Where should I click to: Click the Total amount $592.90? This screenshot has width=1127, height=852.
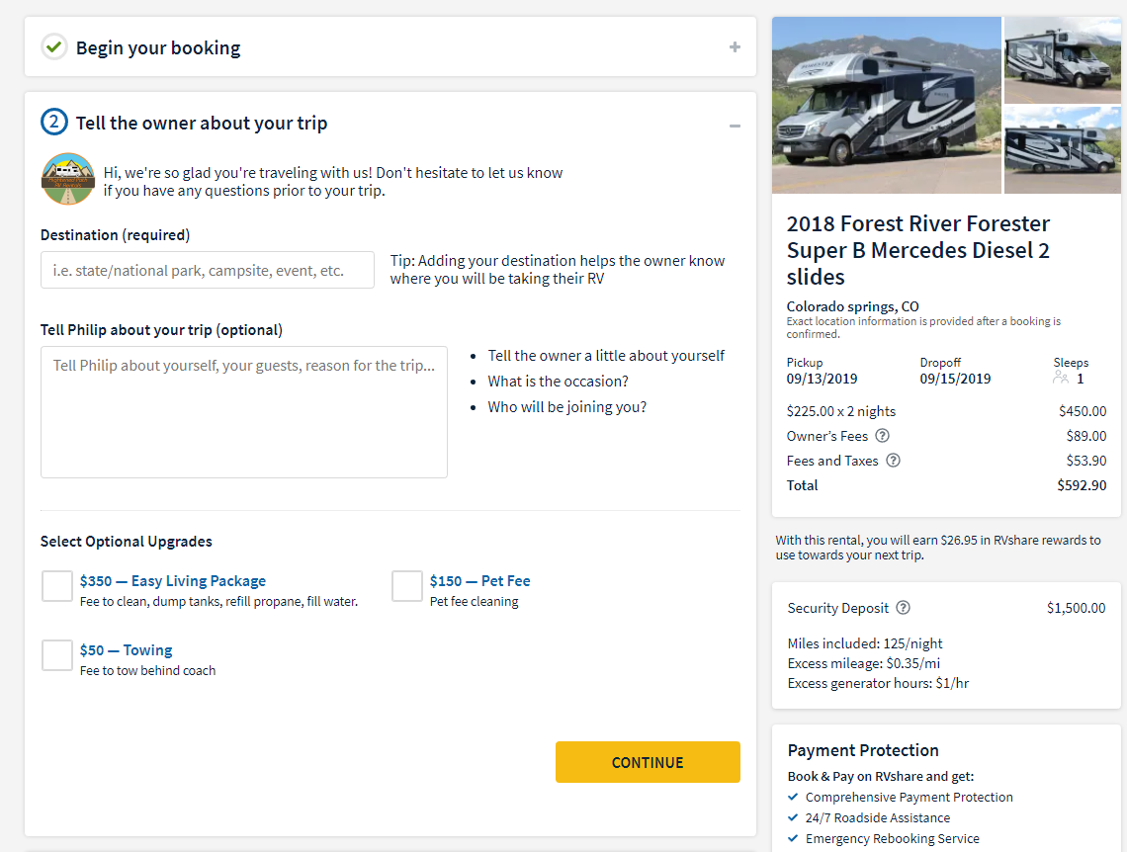click(x=1082, y=485)
